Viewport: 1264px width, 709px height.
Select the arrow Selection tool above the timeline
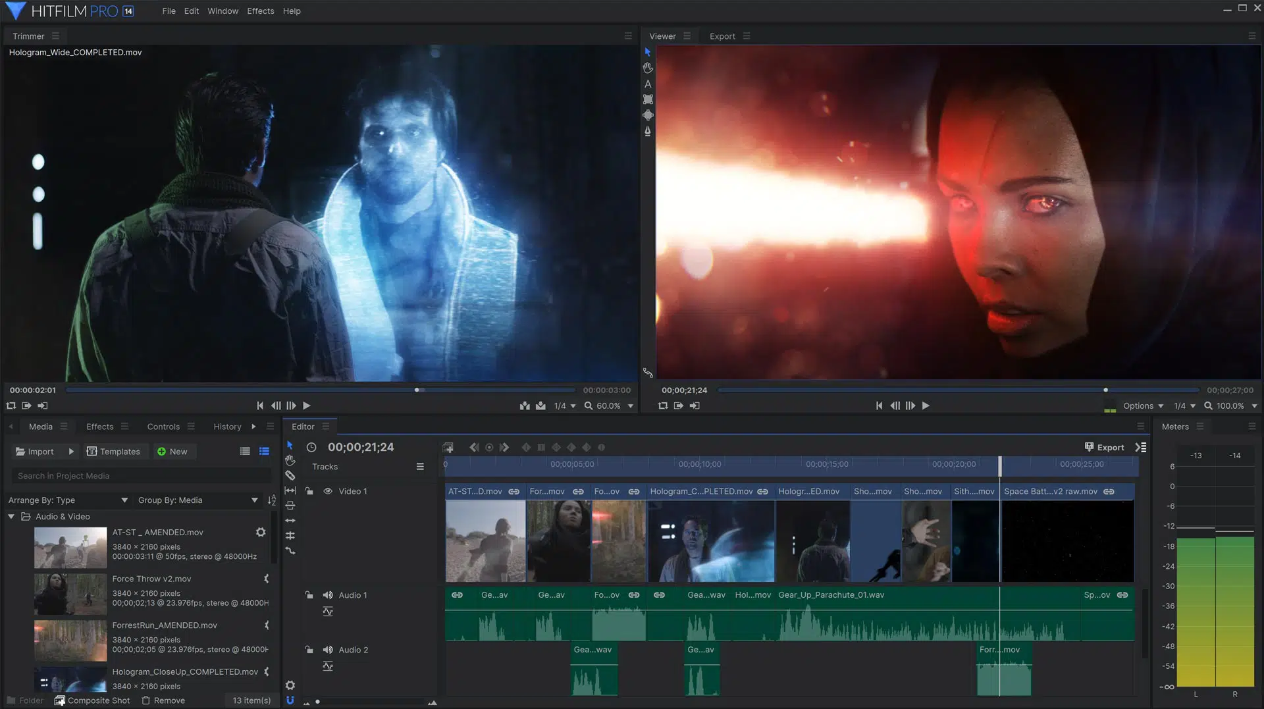tap(290, 446)
